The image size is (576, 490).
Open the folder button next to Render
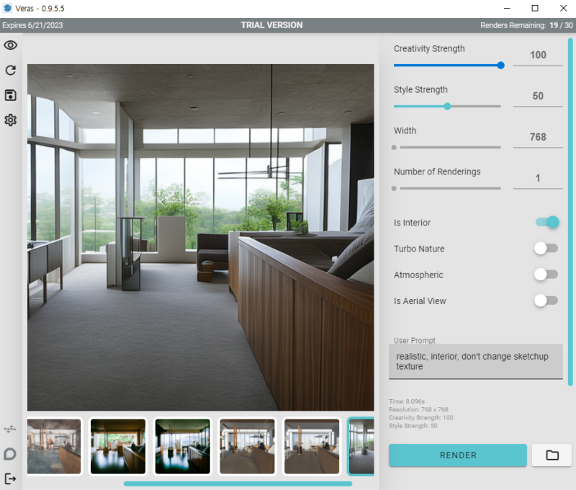[552, 455]
